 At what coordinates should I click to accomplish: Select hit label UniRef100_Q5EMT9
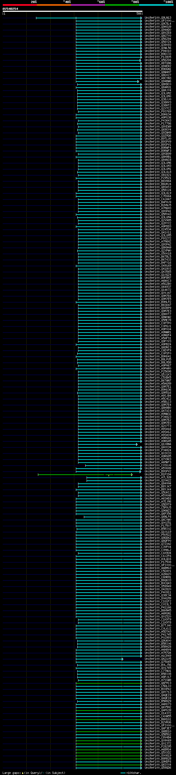coord(158,504)
